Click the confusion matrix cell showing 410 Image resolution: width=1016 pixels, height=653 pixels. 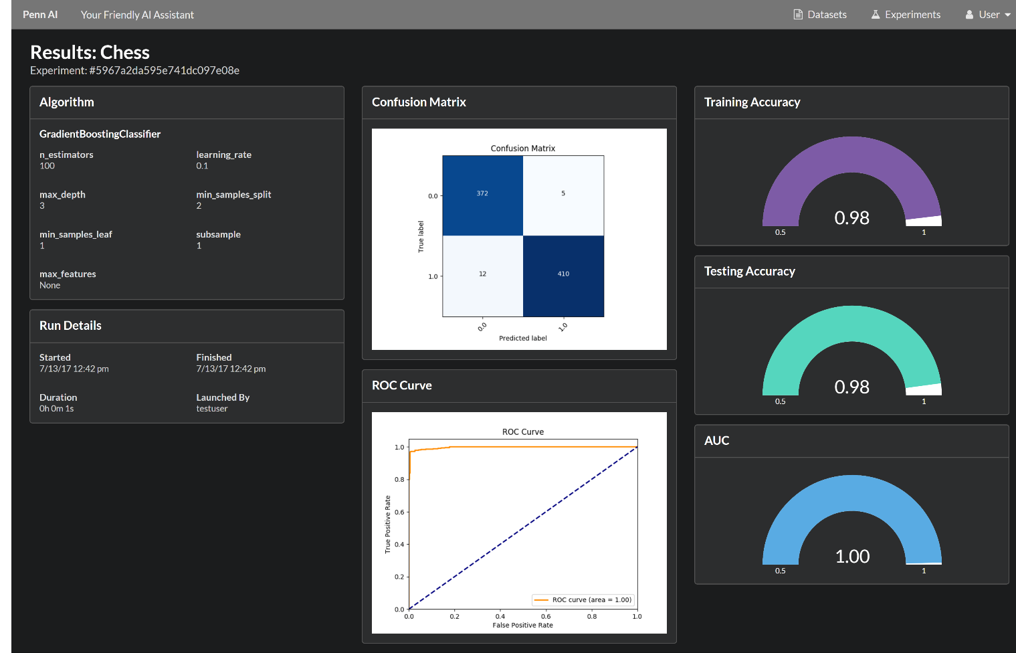tap(563, 276)
